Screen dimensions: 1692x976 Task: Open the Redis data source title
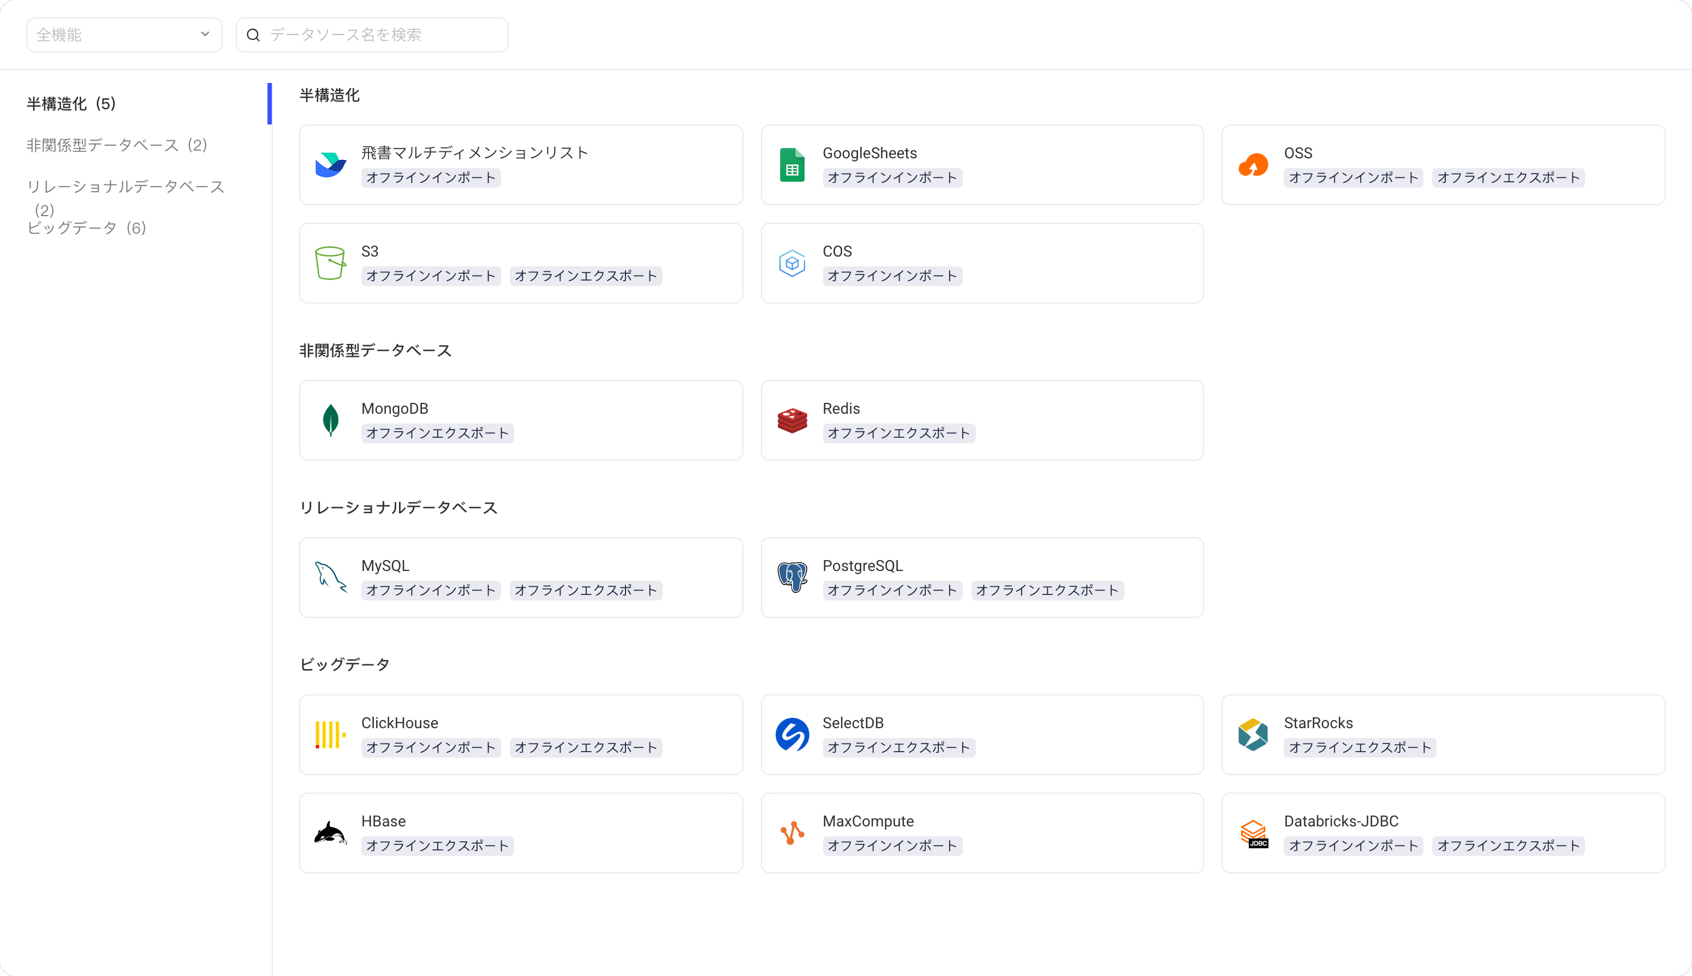[841, 408]
